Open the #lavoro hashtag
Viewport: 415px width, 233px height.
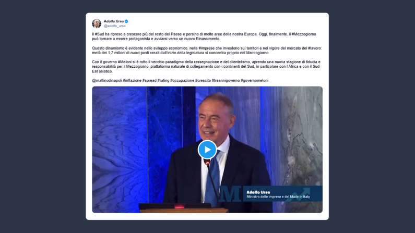[315, 48]
